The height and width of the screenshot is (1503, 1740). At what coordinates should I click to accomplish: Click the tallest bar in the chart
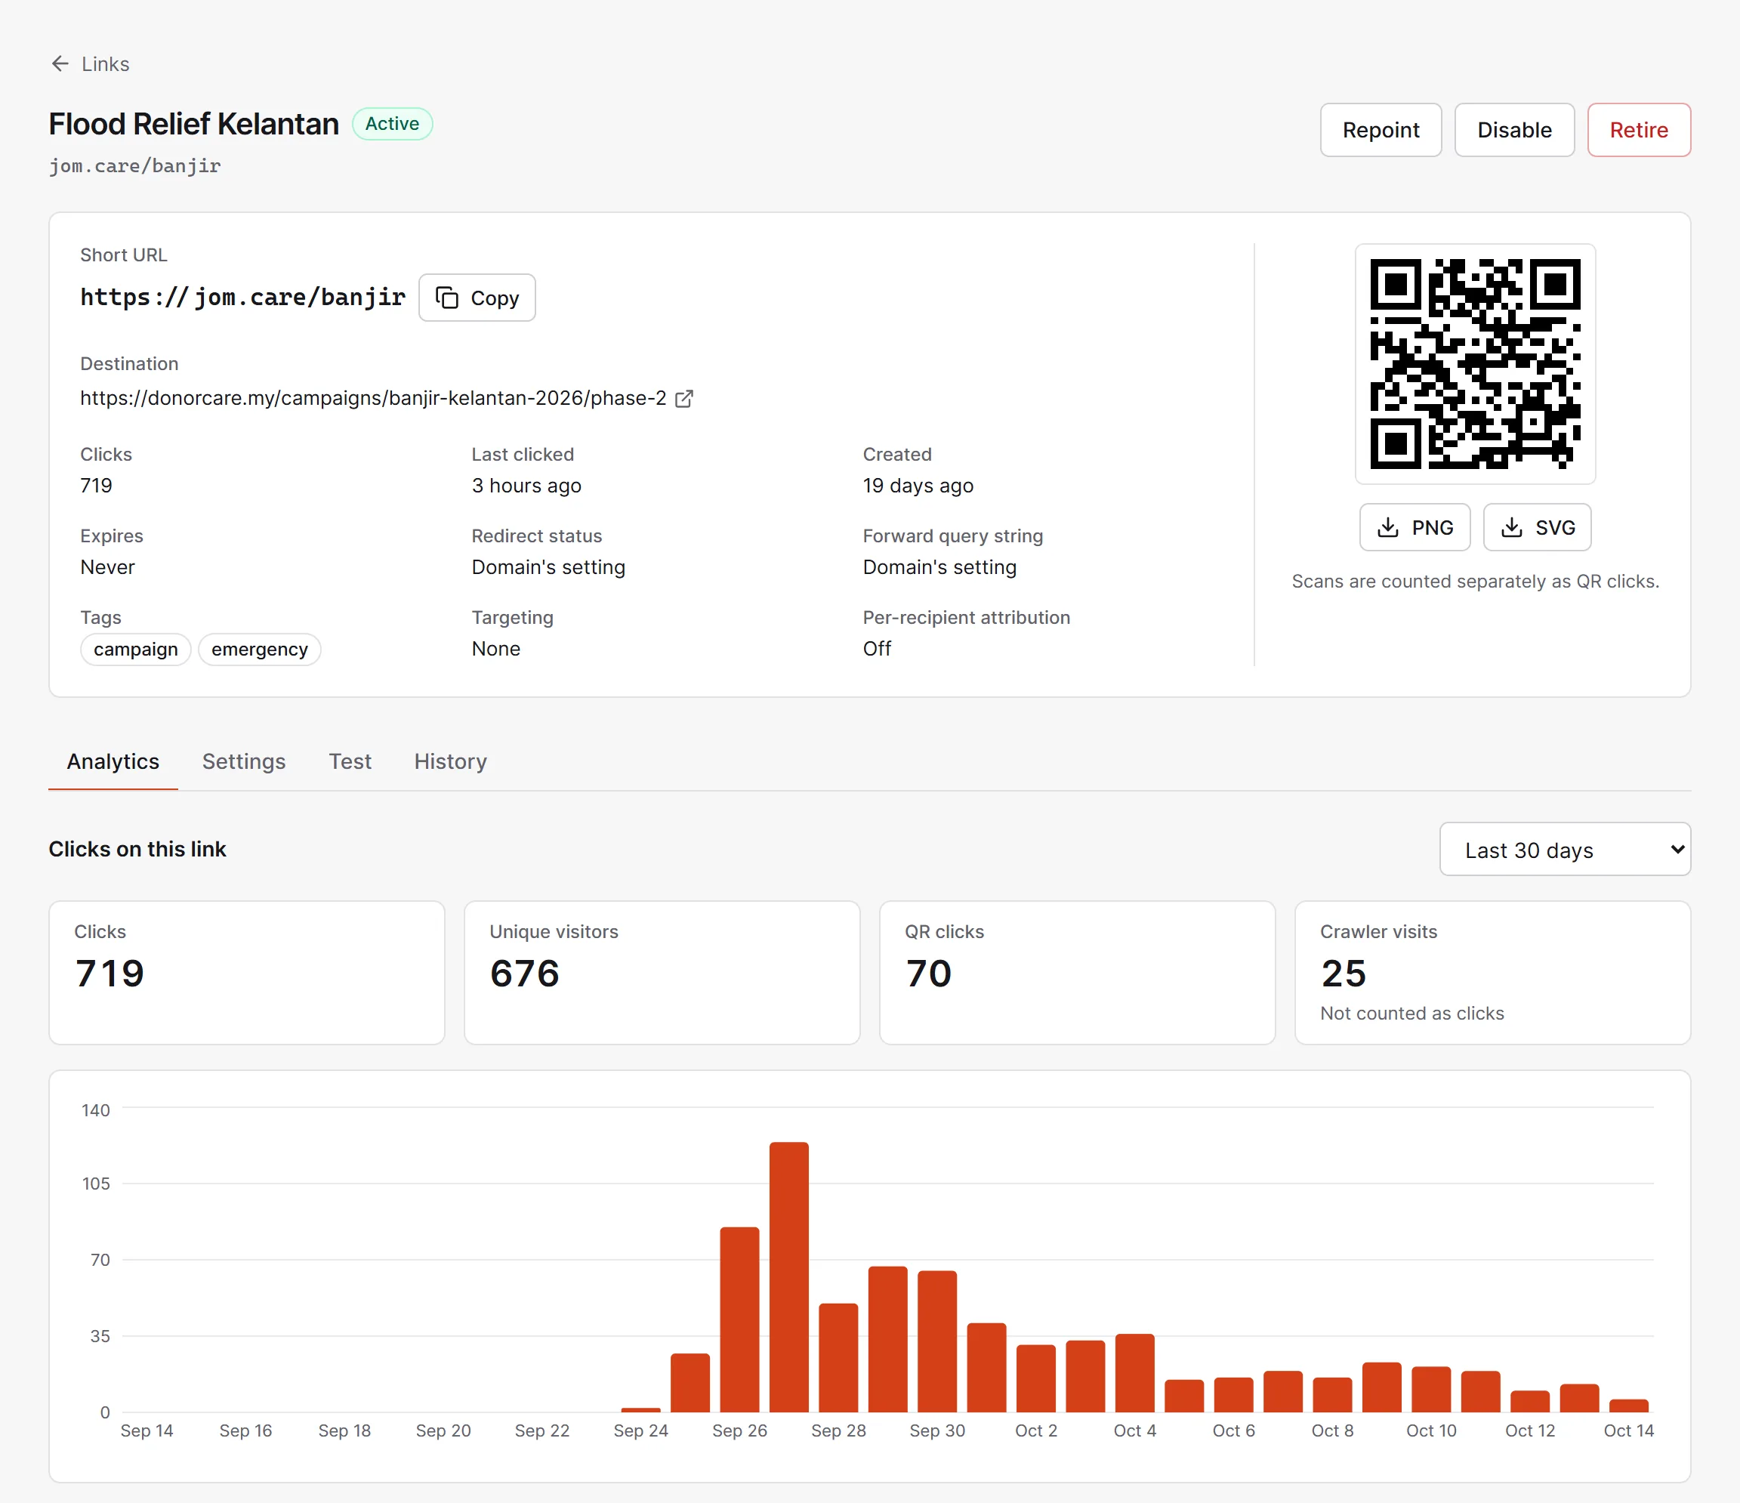point(788,1276)
